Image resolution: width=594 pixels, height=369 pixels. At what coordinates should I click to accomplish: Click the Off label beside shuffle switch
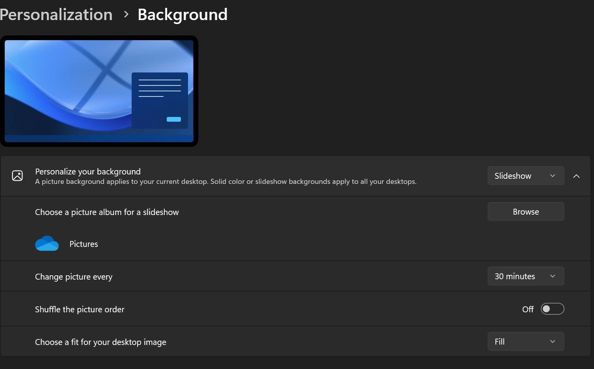point(528,310)
